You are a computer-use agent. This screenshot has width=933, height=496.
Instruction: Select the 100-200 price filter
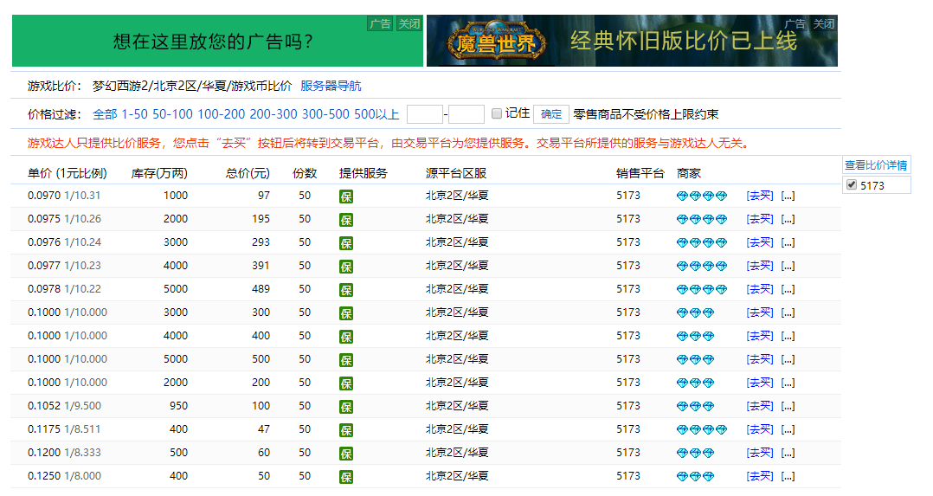pos(221,114)
